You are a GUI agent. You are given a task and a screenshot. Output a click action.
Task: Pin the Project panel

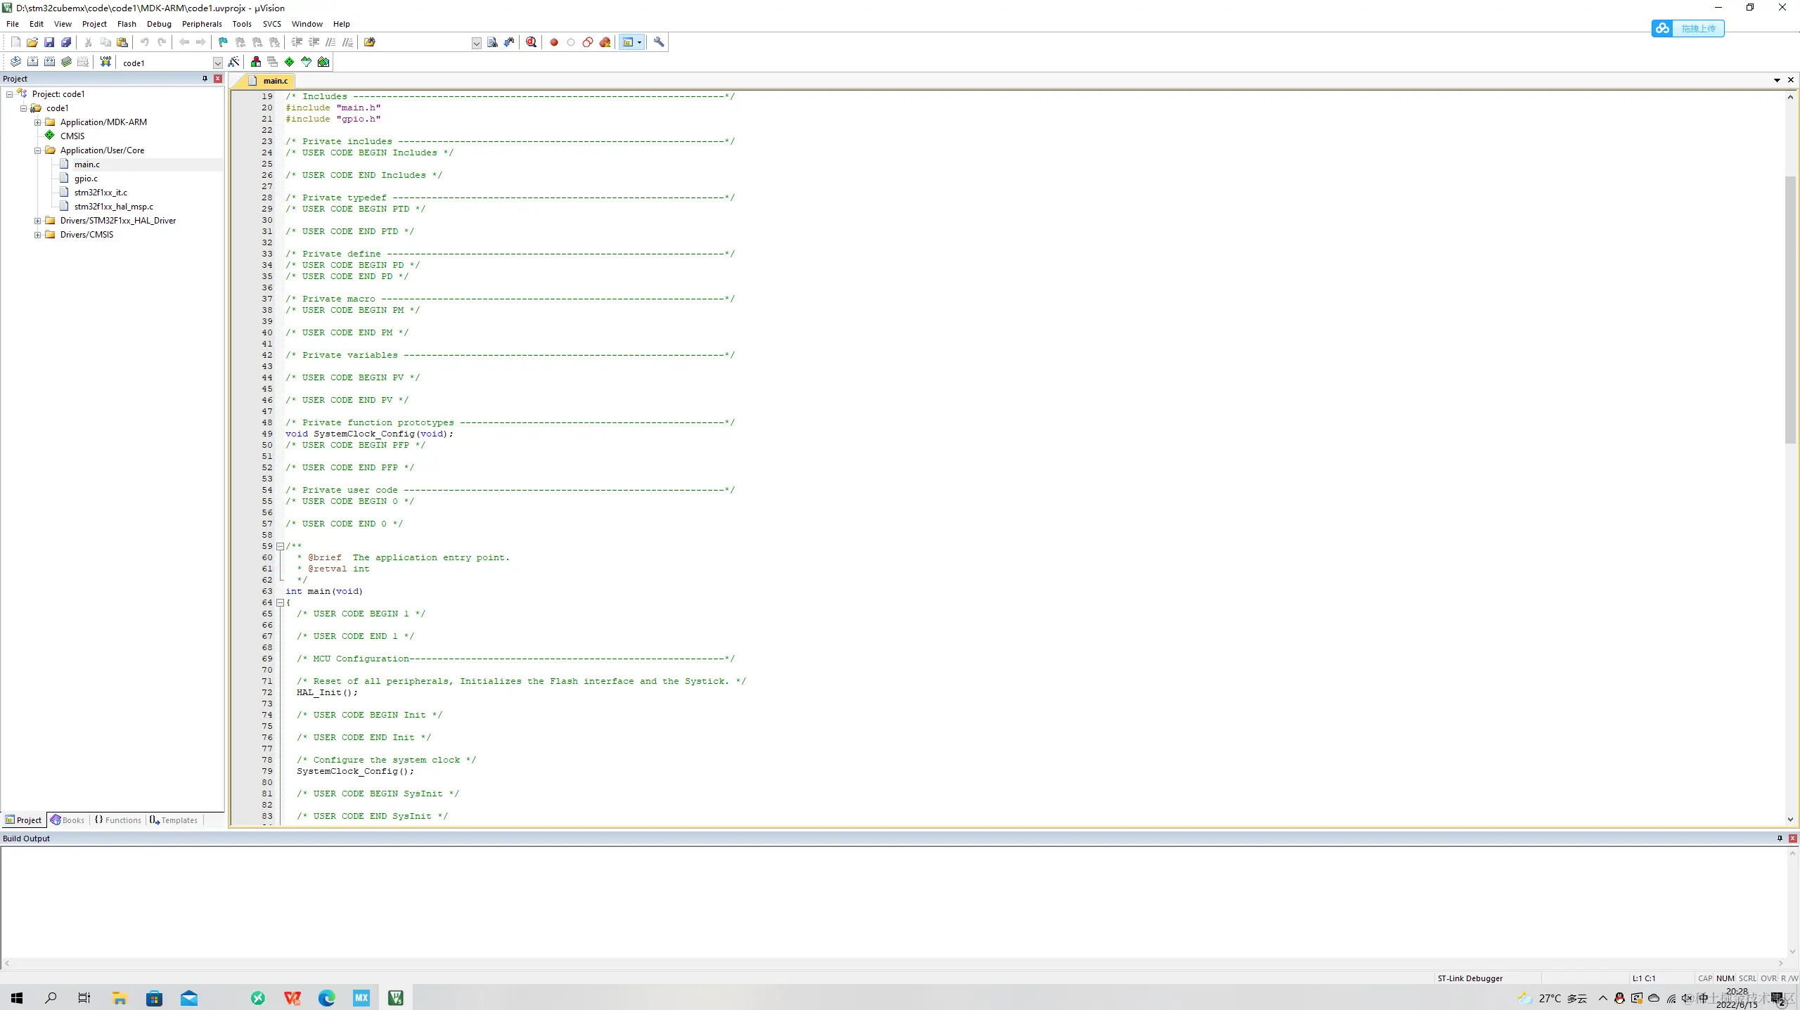point(205,79)
